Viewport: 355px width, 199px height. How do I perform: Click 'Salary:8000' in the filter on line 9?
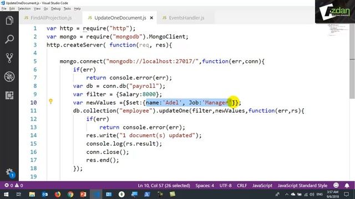pos(138,95)
